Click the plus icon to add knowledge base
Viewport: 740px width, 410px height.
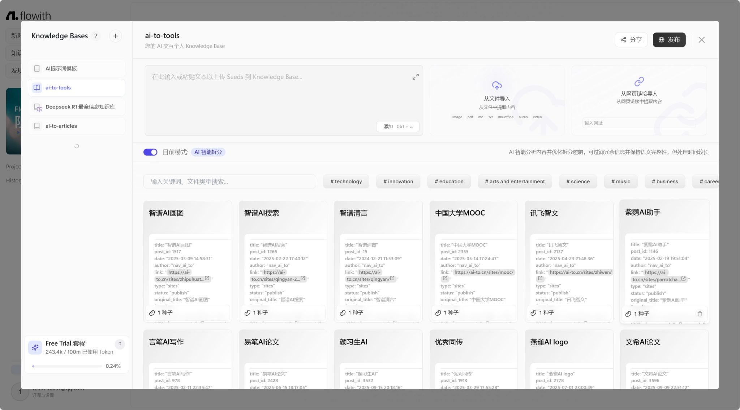(x=115, y=36)
